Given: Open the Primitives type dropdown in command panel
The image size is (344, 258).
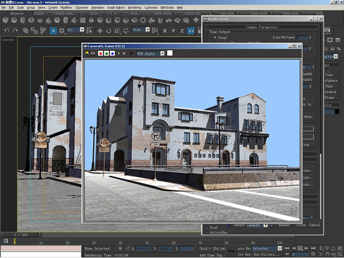Looking at the screenshot, I should [336, 57].
